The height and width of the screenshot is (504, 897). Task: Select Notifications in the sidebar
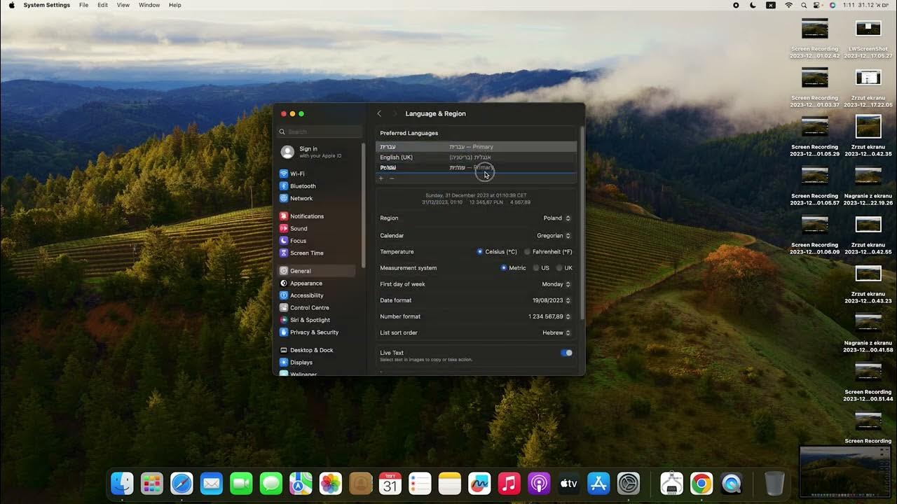click(x=306, y=216)
